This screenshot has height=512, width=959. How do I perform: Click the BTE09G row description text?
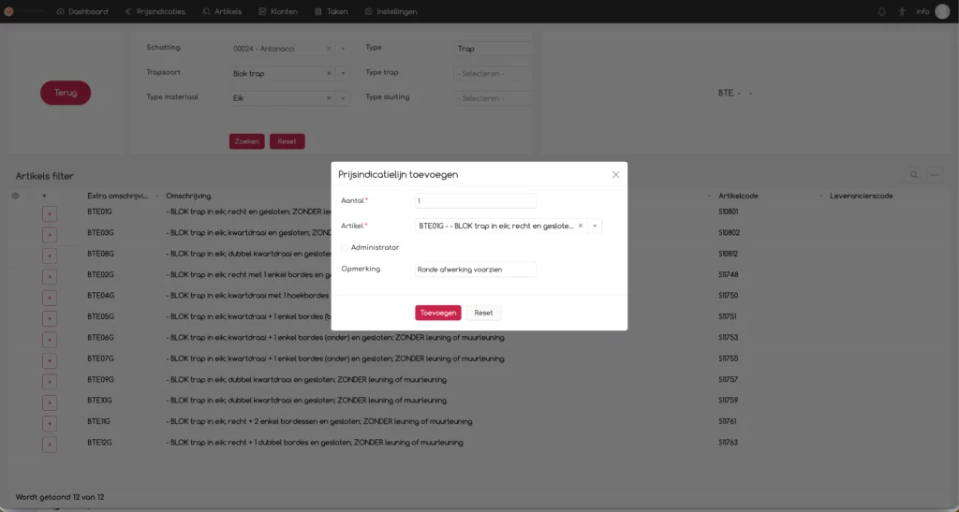click(306, 379)
